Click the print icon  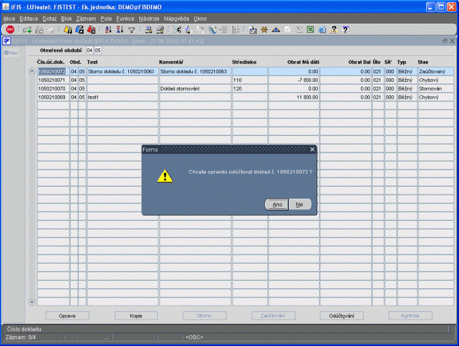click(149, 29)
